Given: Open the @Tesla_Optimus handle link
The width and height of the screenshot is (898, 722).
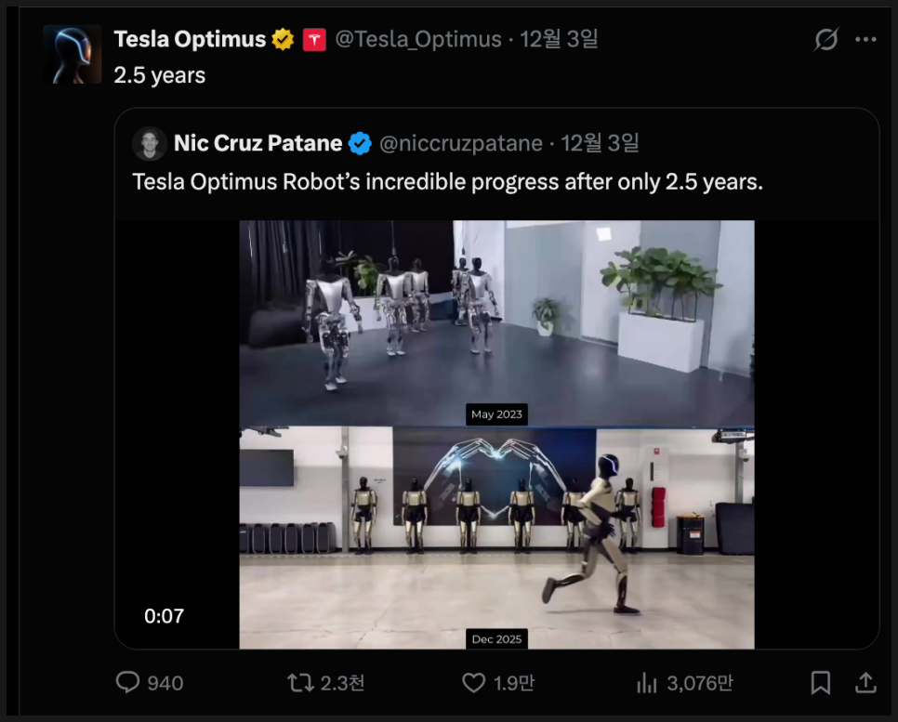Looking at the screenshot, I should pos(417,39).
